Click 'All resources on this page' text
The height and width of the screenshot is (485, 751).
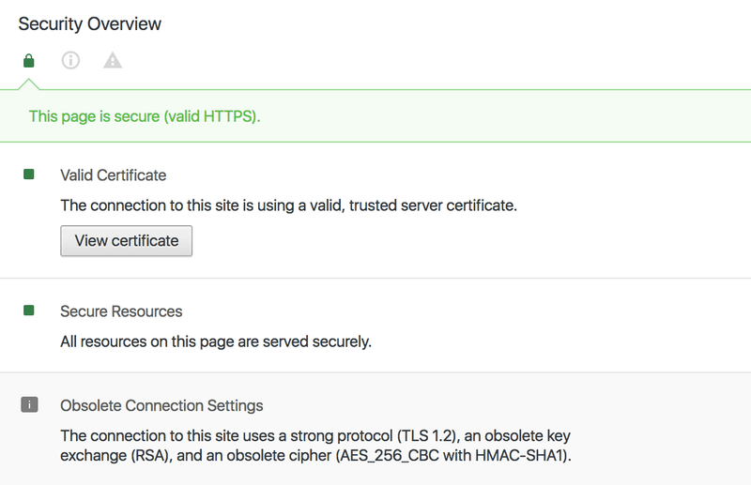(x=216, y=341)
